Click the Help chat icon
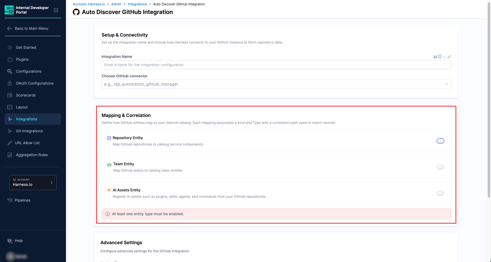The width and height of the screenshot is (491, 262). [10, 241]
